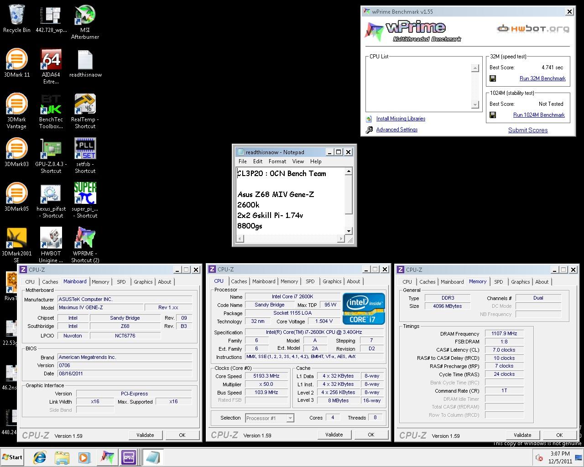The image size is (584, 467).
Task: Launch the GPU-Z.0.4.3 shortcut
Action: click(x=51, y=156)
